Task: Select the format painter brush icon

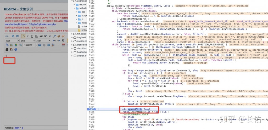Action: (59, 36)
